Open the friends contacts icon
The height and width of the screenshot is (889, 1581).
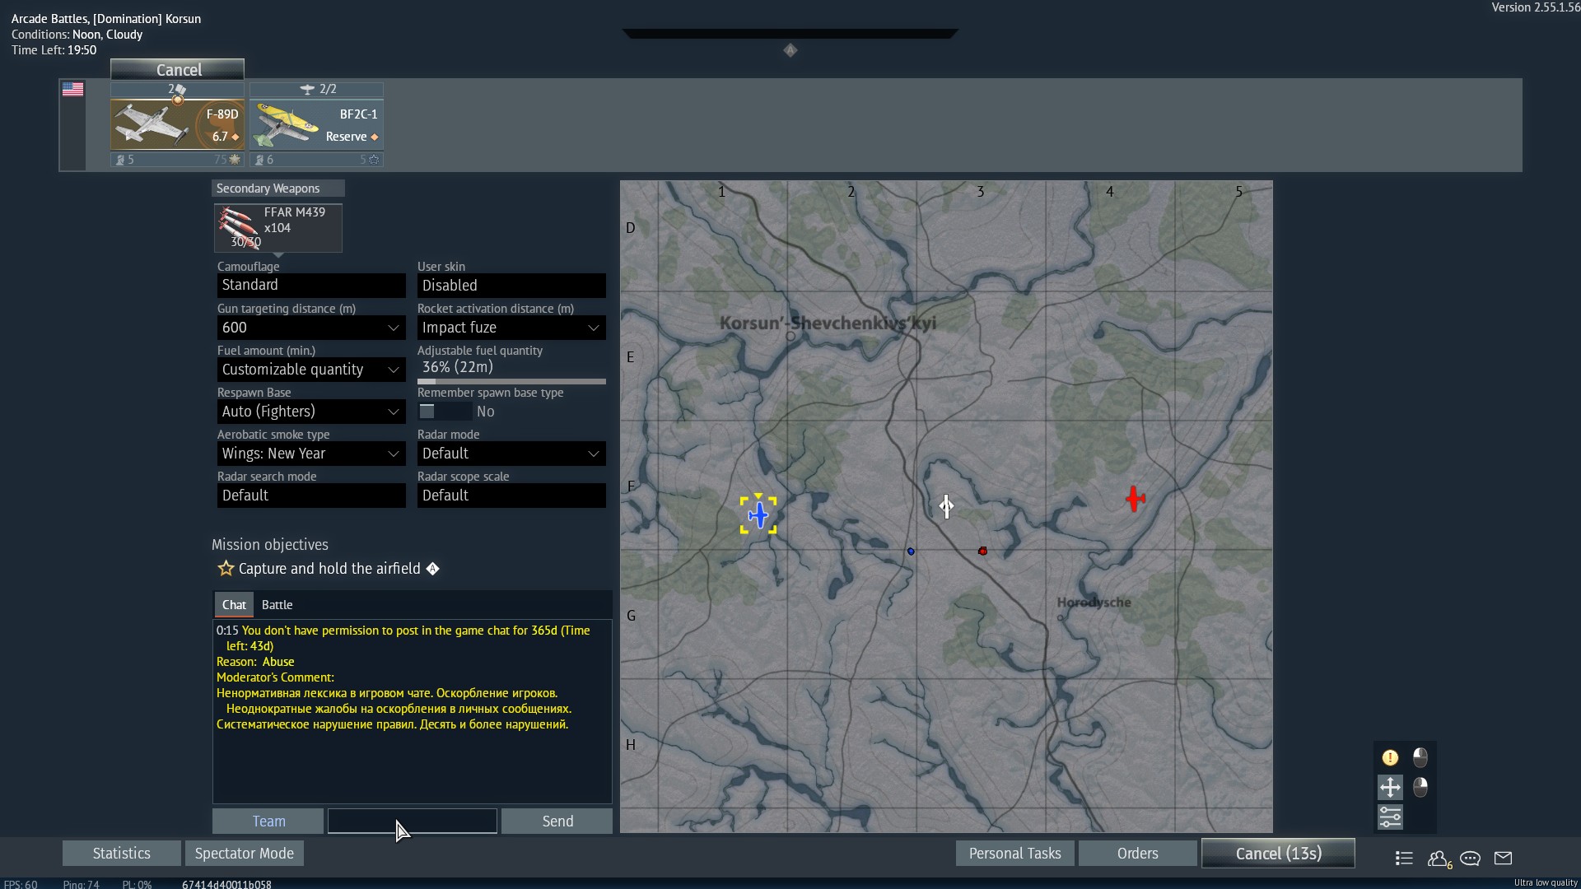click(1439, 859)
